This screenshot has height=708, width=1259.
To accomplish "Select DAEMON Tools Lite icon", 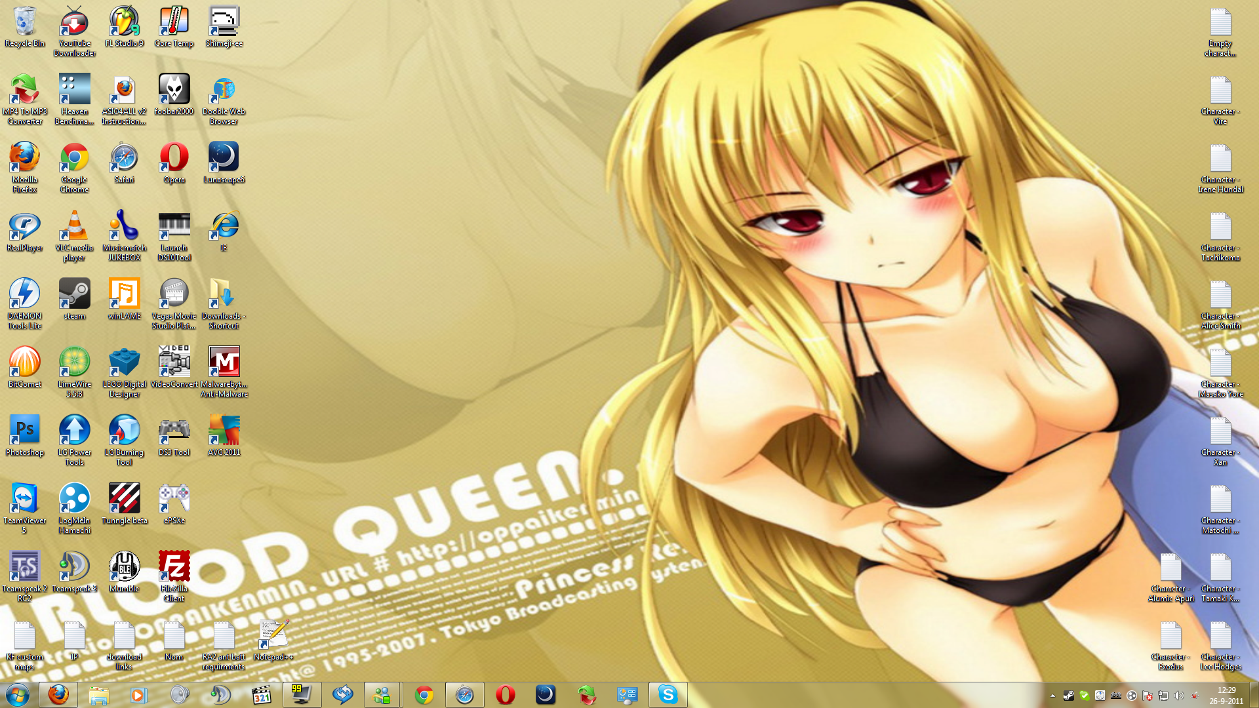I will point(25,304).
